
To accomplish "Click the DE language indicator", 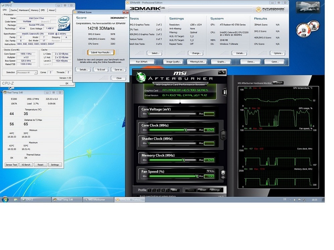I will point(285,199).
